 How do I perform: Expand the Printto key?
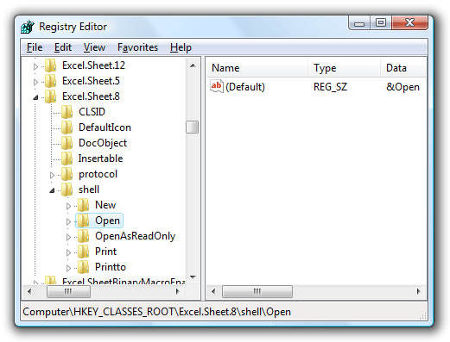(68, 268)
